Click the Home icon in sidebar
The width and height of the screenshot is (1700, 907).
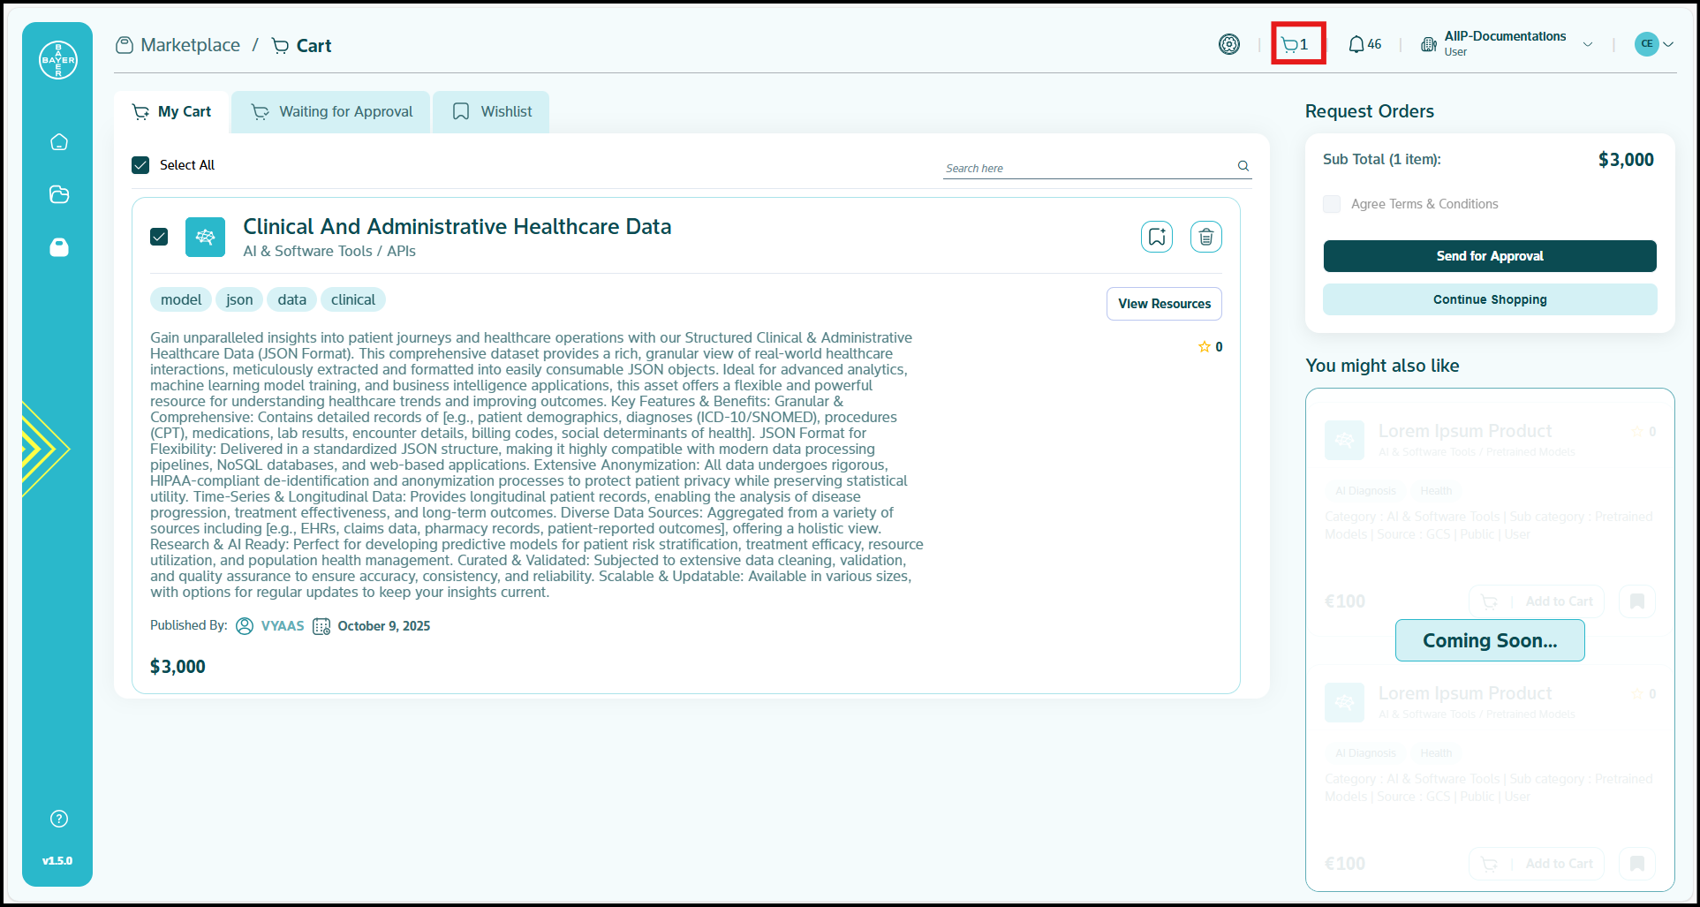[59, 142]
